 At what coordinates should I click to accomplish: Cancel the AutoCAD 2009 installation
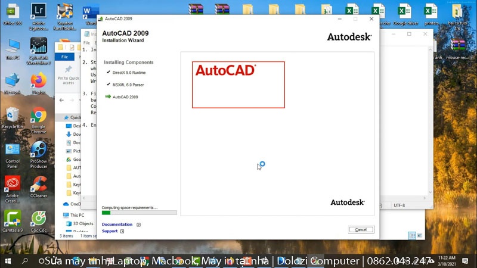click(x=361, y=229)
